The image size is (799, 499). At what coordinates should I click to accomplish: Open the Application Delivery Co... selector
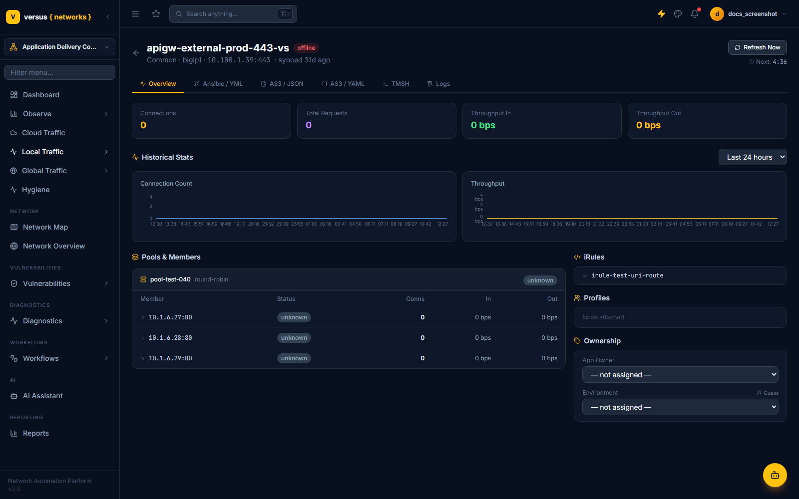(60, 47)
